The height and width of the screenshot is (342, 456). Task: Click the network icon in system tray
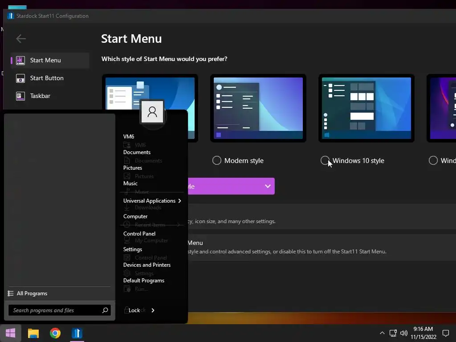tap(393, 333)
